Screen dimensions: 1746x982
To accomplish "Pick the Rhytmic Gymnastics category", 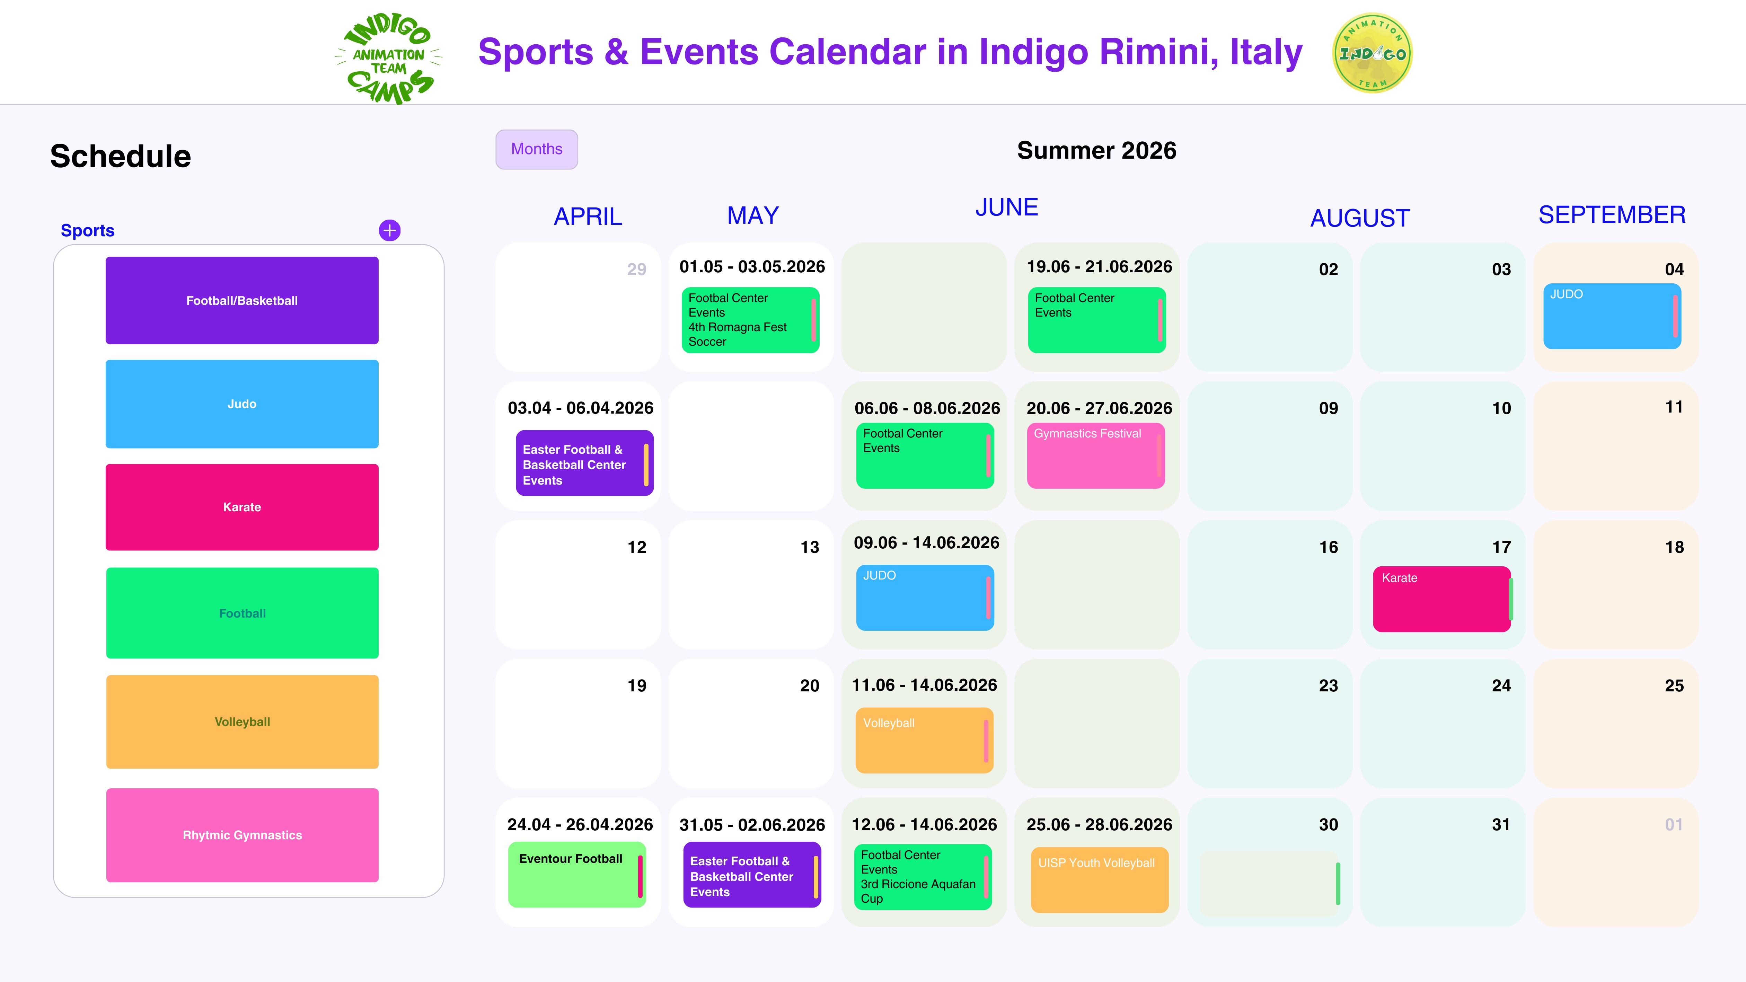I will (242, 835).
